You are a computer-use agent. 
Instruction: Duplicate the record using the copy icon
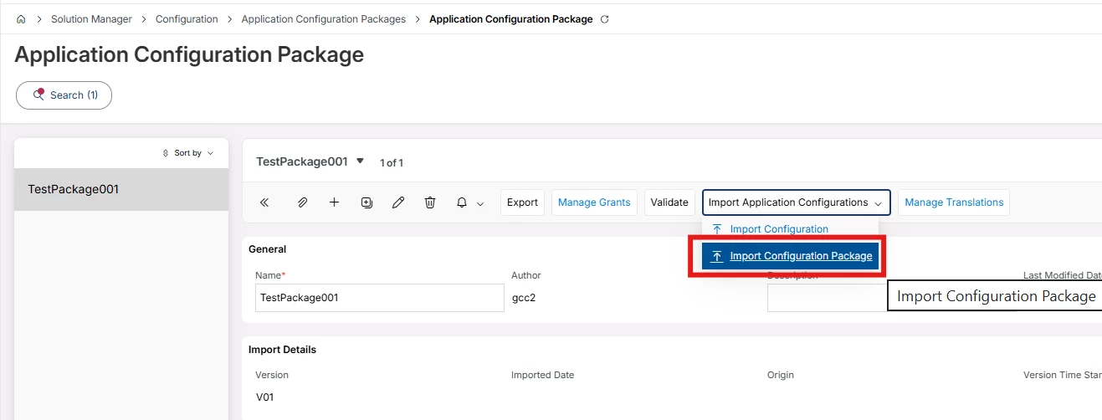click(366, 202)
